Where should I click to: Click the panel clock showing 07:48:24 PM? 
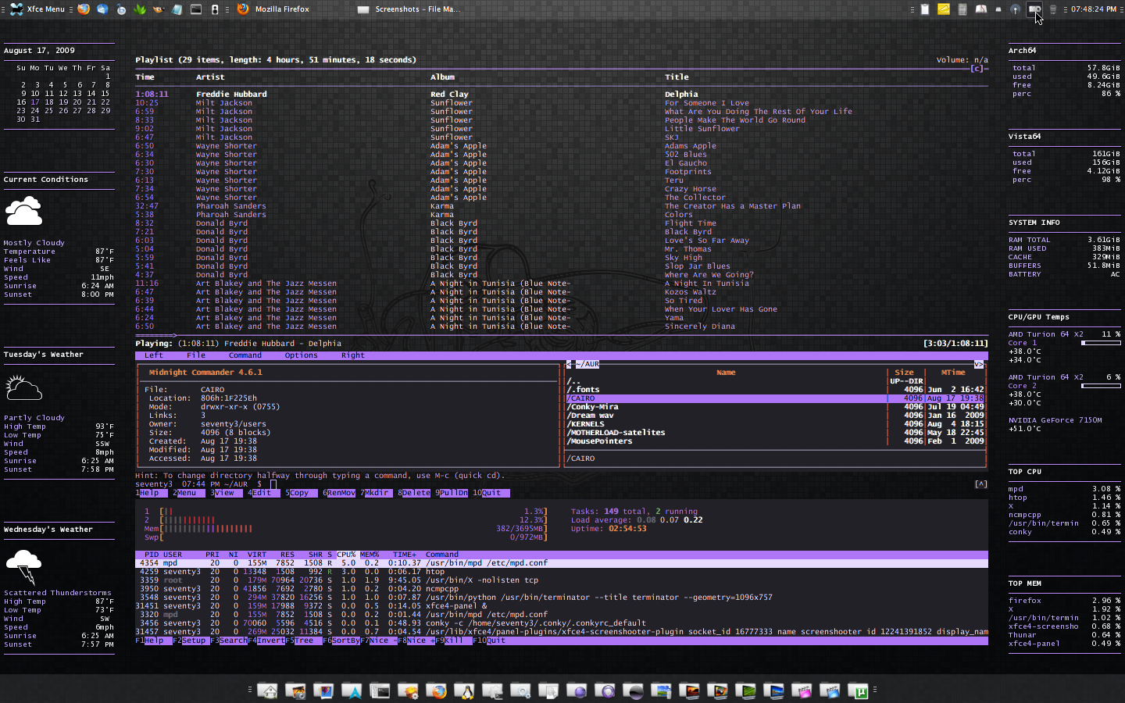pos(1094,9)
